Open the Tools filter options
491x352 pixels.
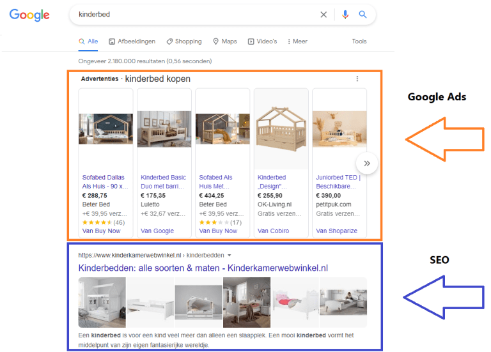[359, 42]
